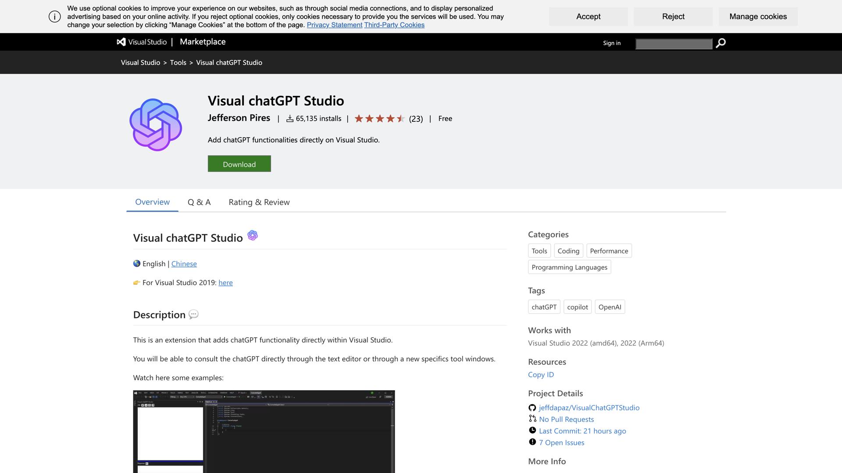The width and height of the screenshot is (842, 473).
Task: Select Marketplace in the top navigation
Action: (202, 42)
